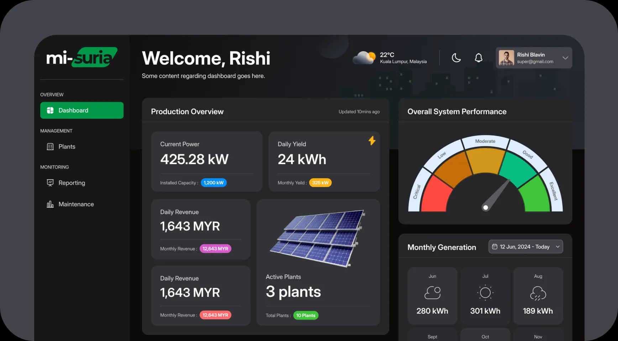618x341 pixels.
Task: Click the mi-suria logo
Action: coord(82,58)
